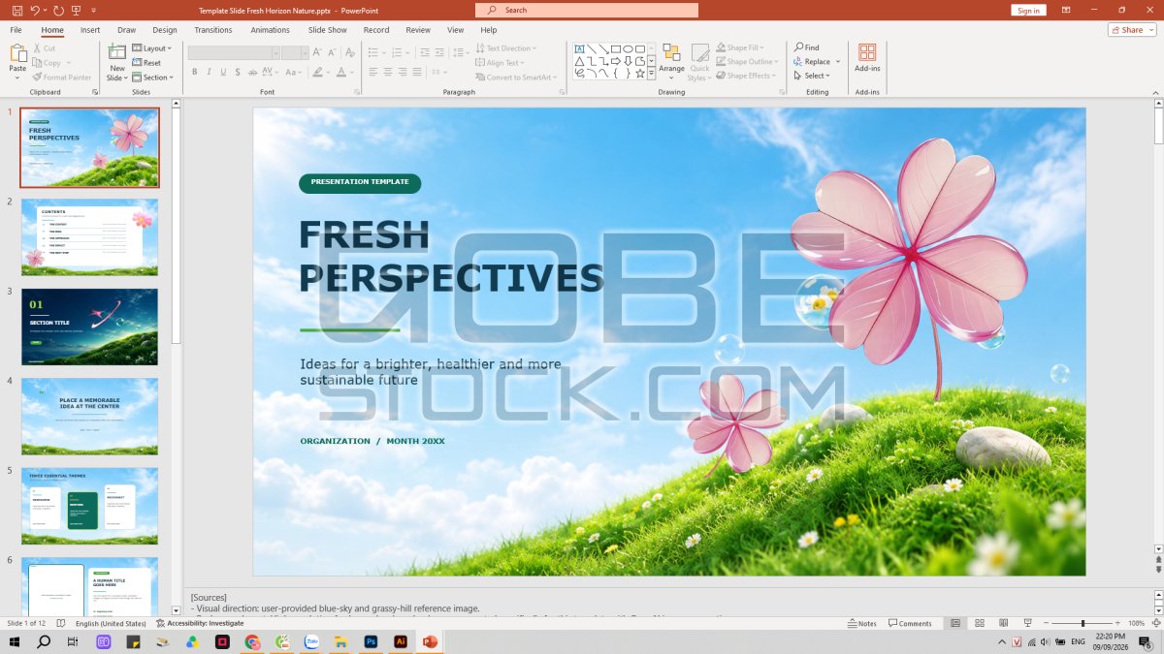This screenshot has height=654, width=1164.
Task: Click the Sign in button
Action: pos(1028,10)
